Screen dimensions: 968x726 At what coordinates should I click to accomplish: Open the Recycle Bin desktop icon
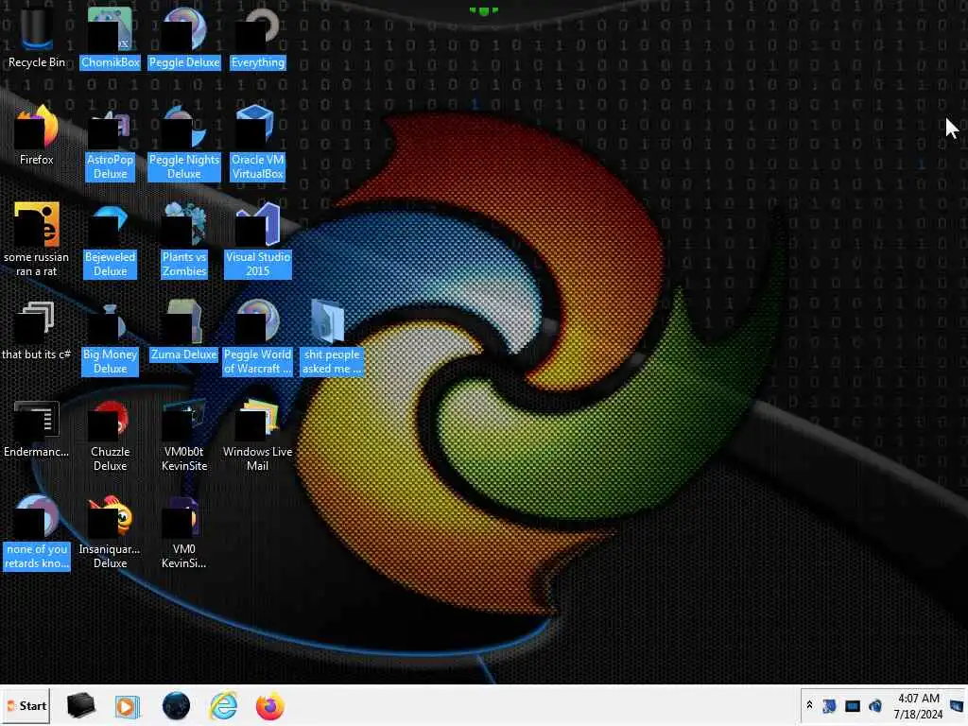point(37,37)
